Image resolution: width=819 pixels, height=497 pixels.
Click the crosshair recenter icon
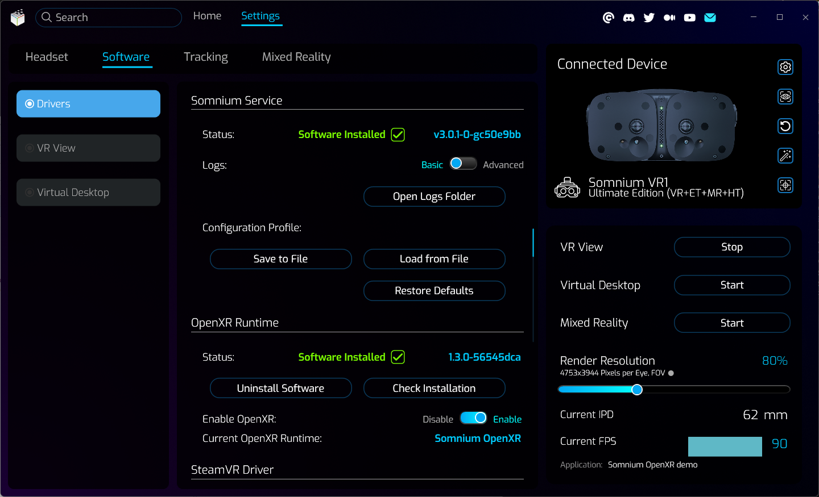click(x=785, y=185)
